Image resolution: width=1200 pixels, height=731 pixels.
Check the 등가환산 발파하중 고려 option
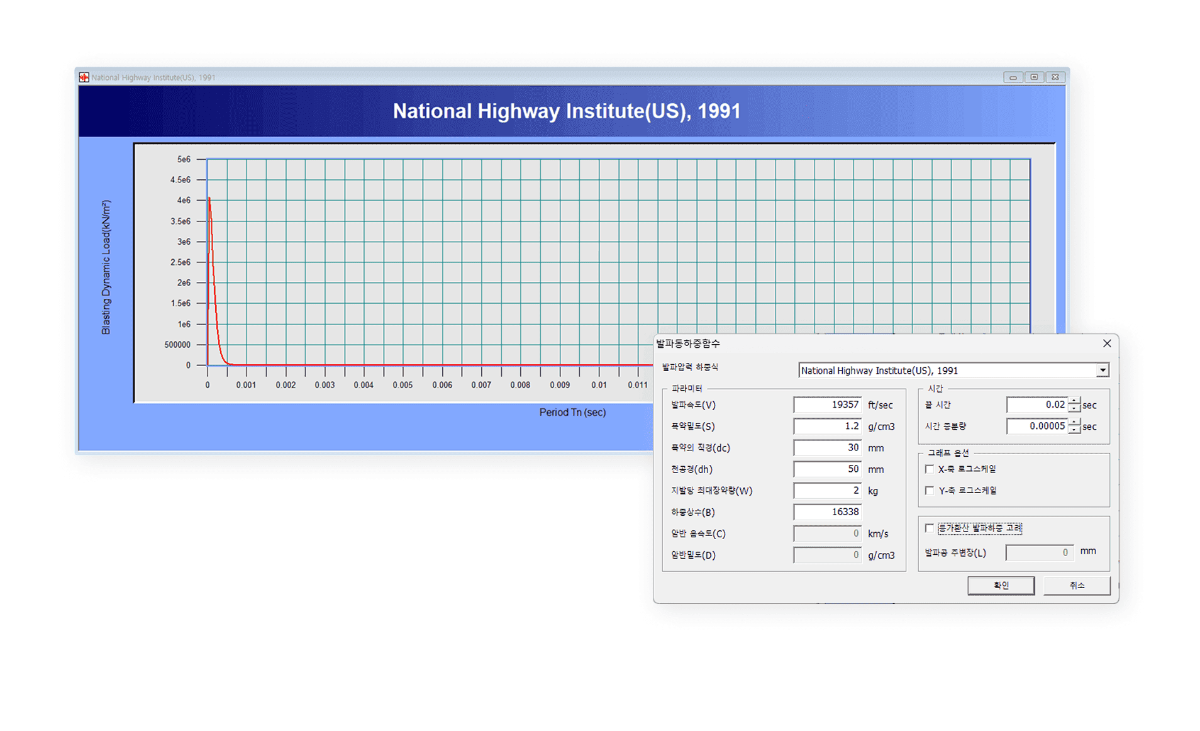coord(930,528)
